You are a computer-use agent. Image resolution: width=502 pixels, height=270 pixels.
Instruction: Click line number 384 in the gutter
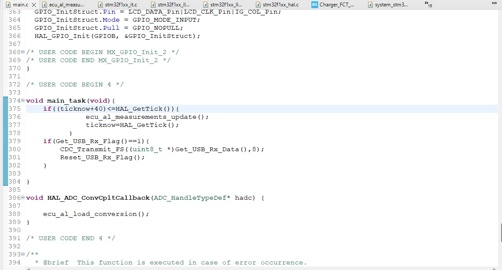click(x=15, y=182)
